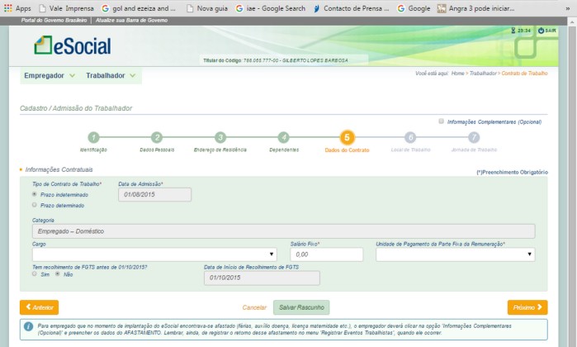
Task: Go to step 2 Dados Pessoais circle
Action: [x=157, y=138]
